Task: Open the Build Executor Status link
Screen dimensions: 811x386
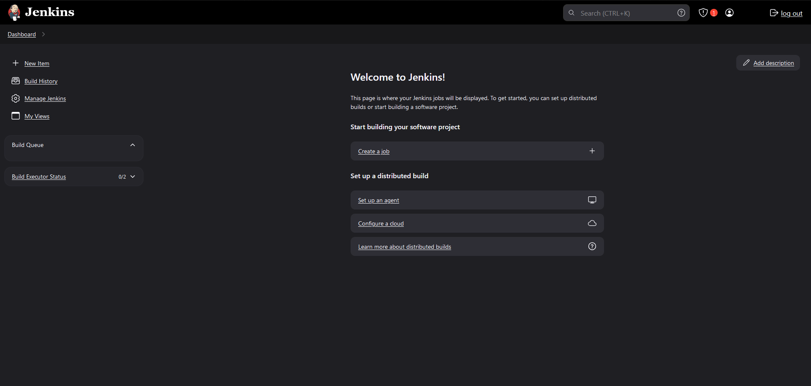Action: coord(39,177)
